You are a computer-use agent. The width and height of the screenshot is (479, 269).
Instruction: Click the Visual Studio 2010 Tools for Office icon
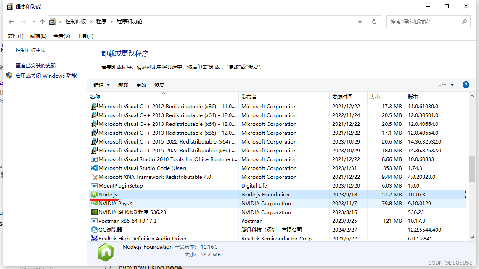pos(94,159)
